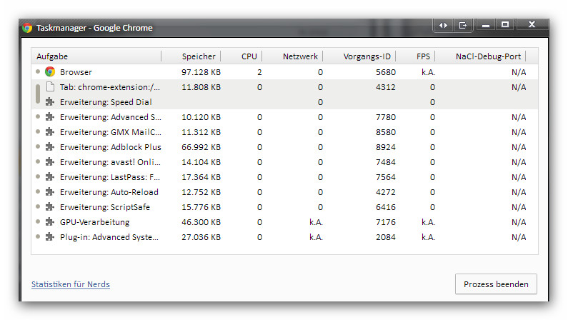The width and height of the screenshot is (568, 320).
Task: Click the 46.300 KB memory value
Action: coord(201,222)
